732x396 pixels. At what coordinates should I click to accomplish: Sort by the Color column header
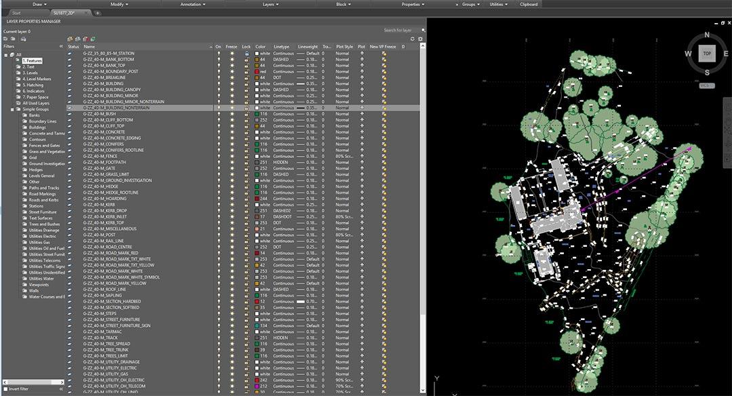tap(262, 47)
